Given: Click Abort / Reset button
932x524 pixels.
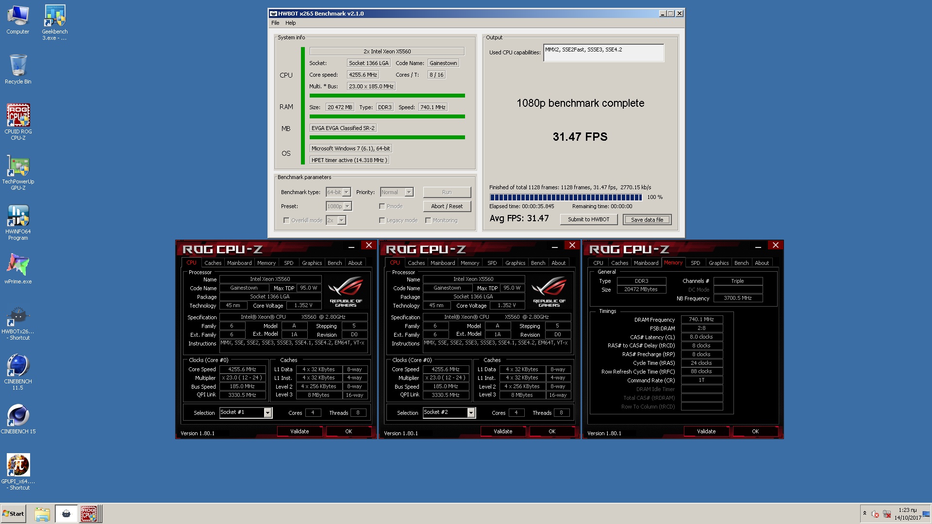Looking at the screenshot, I should 447,206.
